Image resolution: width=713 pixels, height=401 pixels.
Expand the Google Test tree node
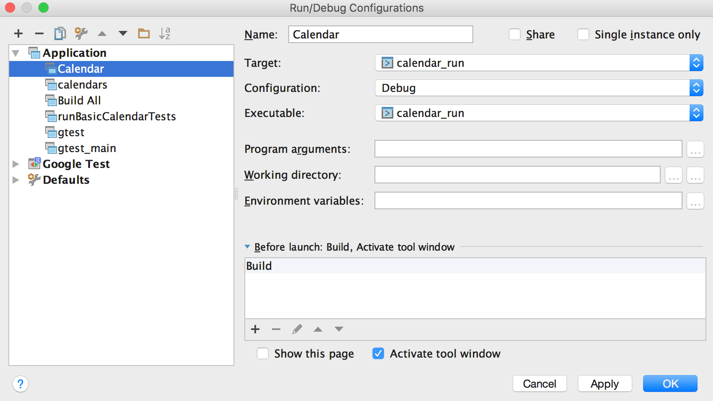[16, 164]
